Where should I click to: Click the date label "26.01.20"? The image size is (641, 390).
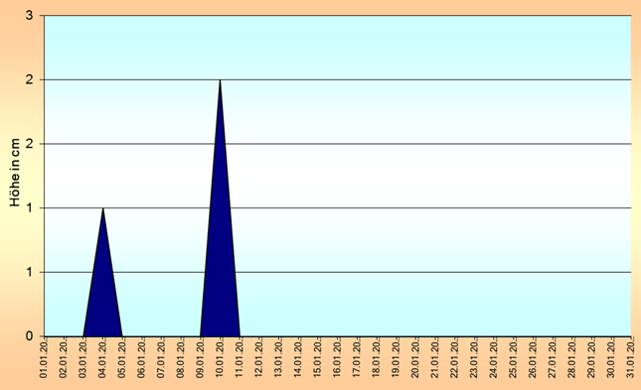pyautogui.click(x=534, y=359)
